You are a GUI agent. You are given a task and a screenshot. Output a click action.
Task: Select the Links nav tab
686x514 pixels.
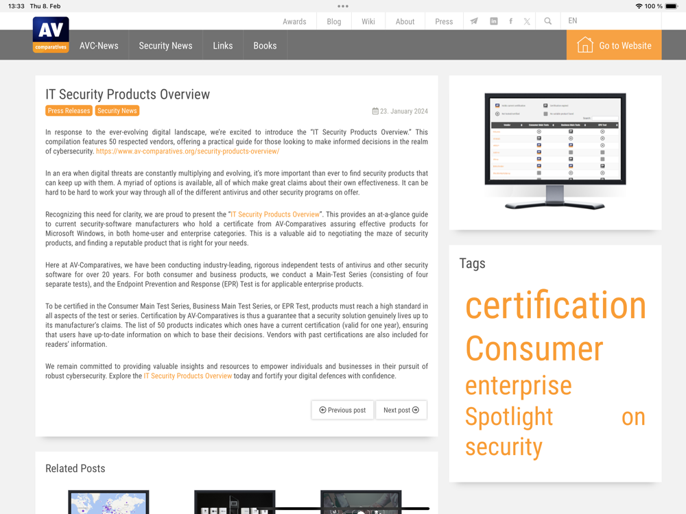(x=223, y=45)
